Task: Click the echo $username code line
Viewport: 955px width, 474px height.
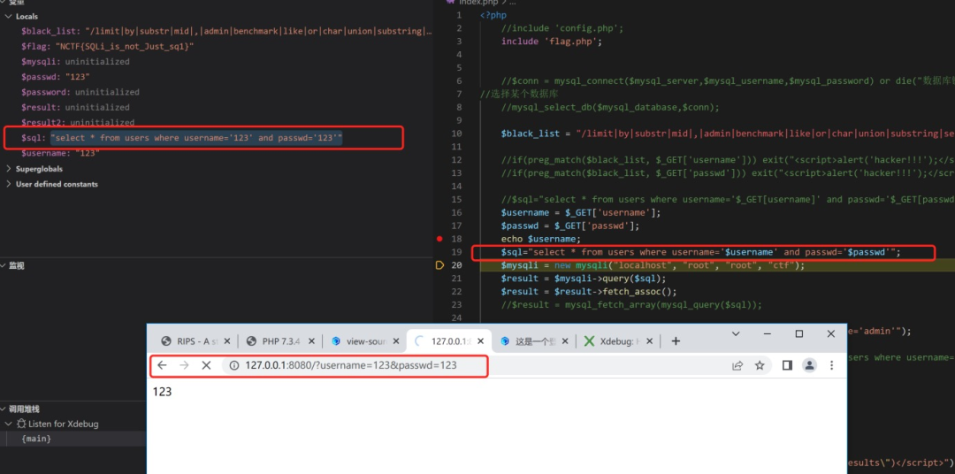Action: tap(541, 239)
